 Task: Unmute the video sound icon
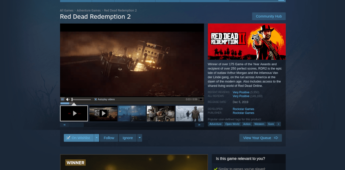68,99
